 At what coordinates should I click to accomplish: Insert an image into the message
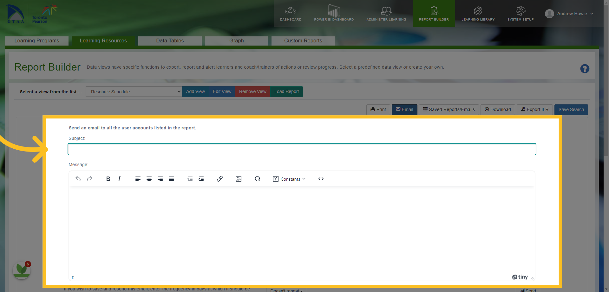[239, 179]
